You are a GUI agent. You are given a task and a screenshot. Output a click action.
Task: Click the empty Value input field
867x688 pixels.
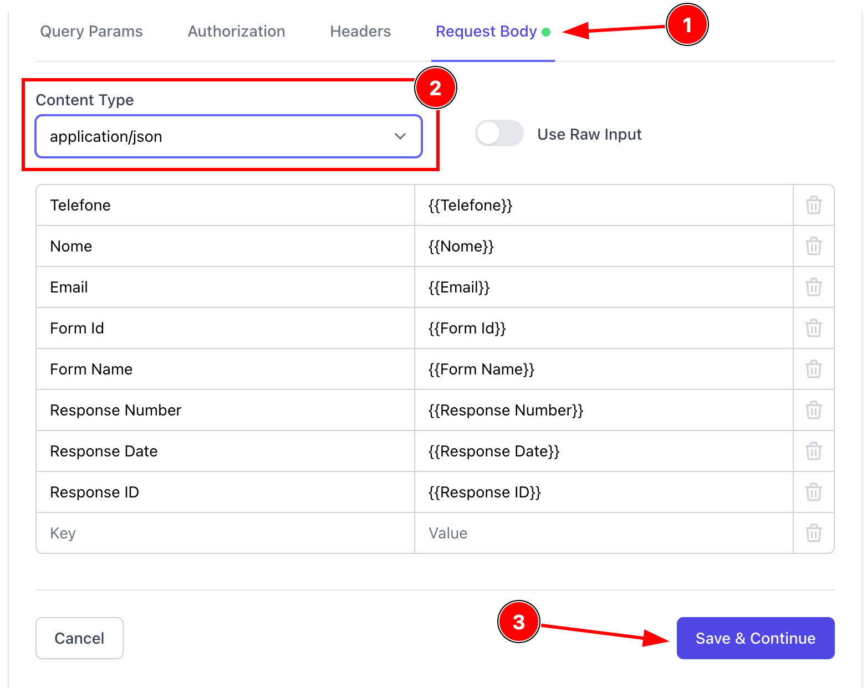pyautogui.click(x=603, y=533)
